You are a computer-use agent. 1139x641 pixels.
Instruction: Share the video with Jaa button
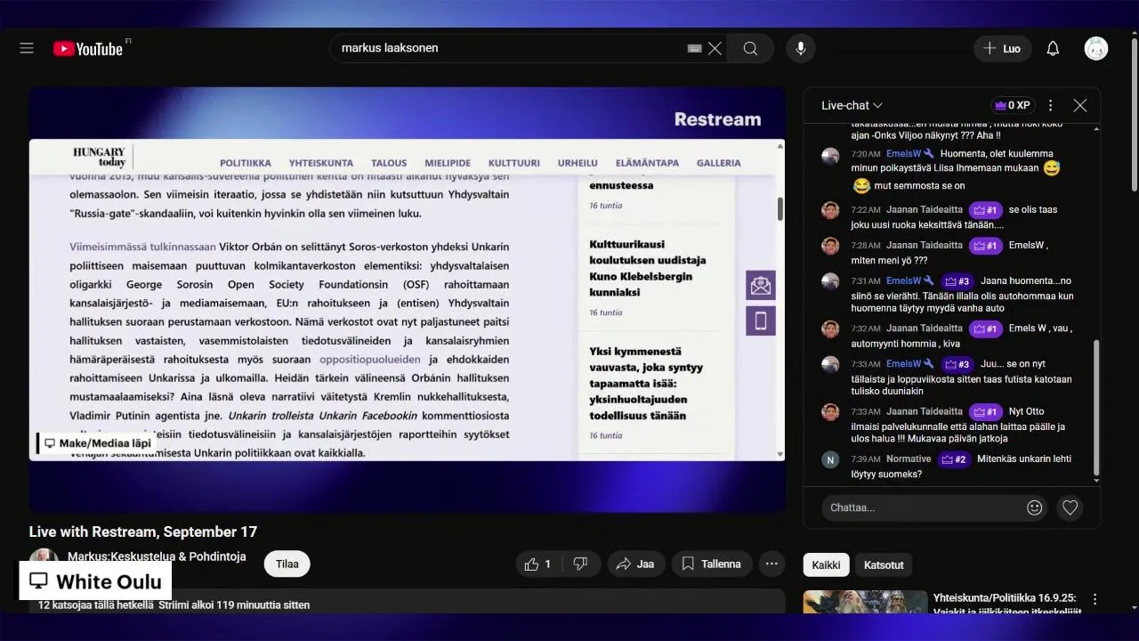click(x=635, y=564)
